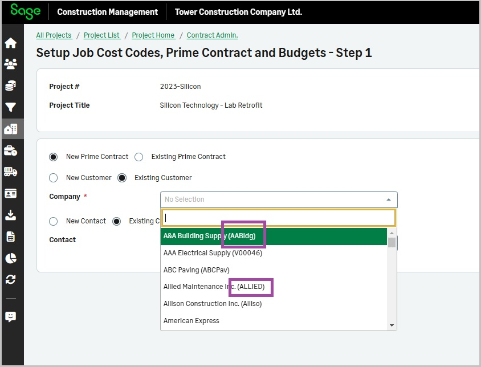Choose ABC Paving (ABCPav) option
Image resolution: width=481 pixels, height=367 pixels.
click(x=274, y=270)
